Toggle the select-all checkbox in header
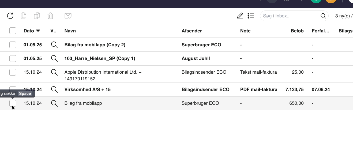 [13, 31]
